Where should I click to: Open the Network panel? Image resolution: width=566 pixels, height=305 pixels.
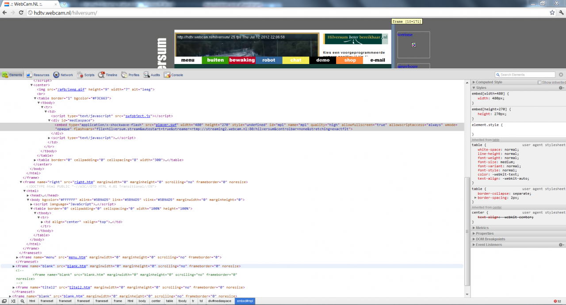(x=63, y=75)
